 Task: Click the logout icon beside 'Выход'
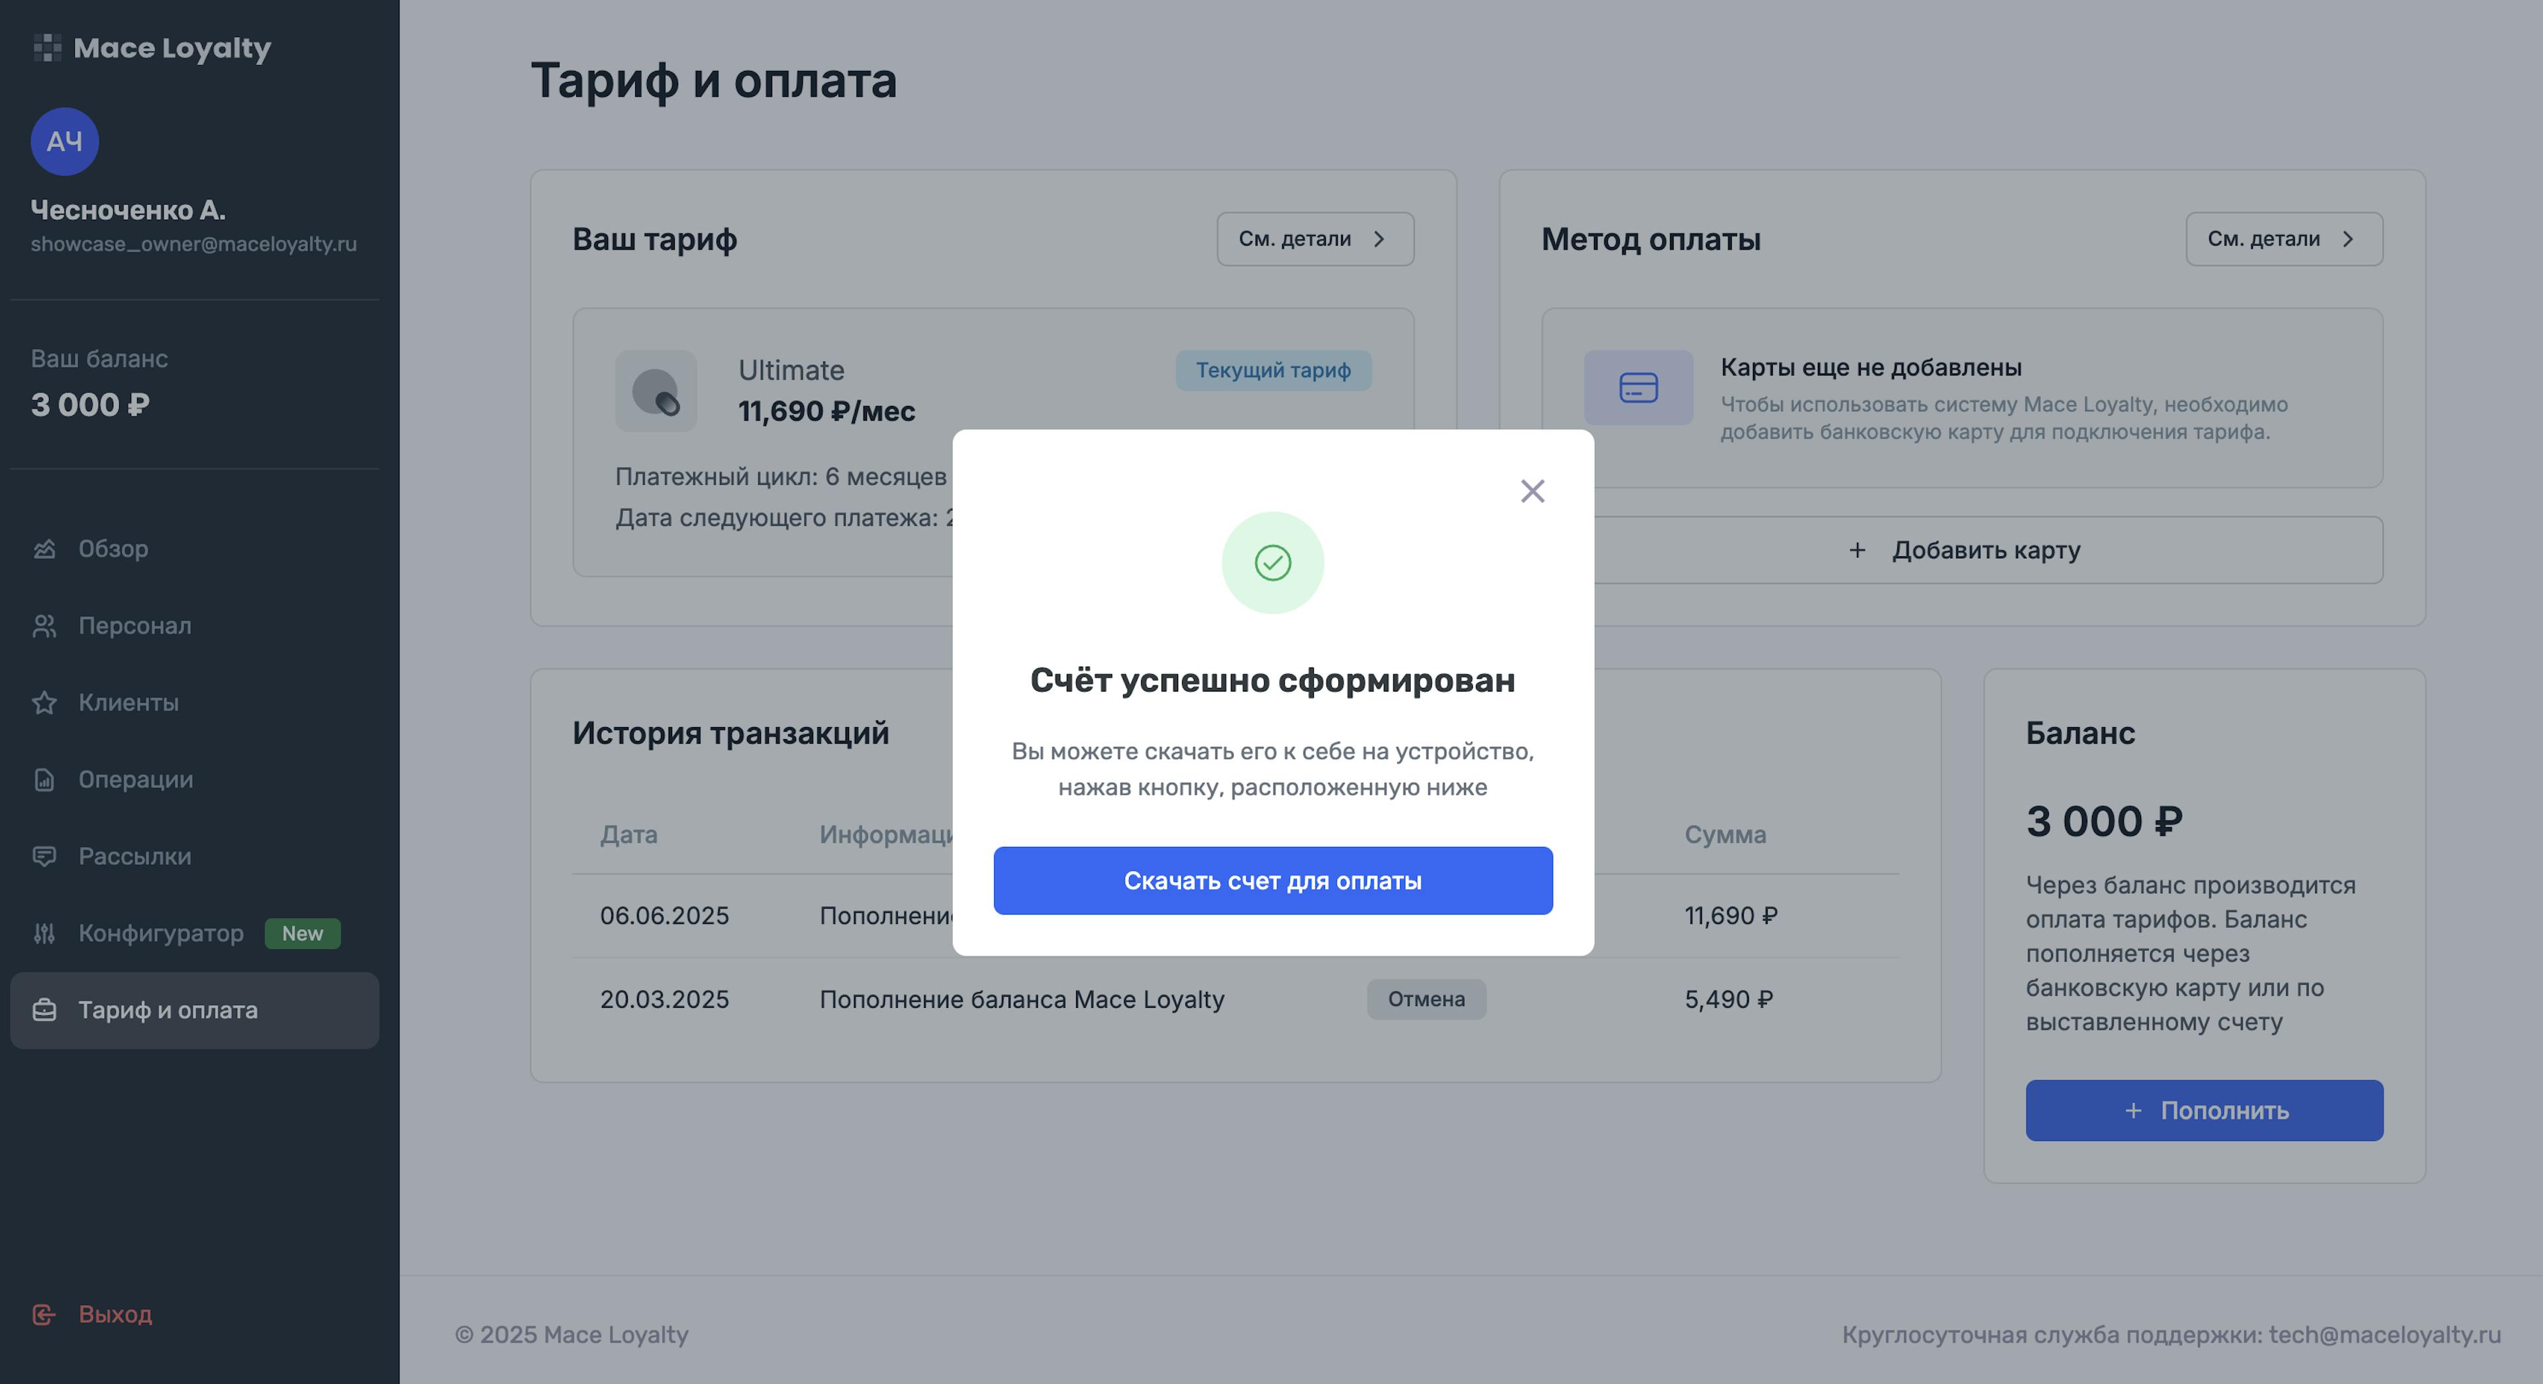44,1315
